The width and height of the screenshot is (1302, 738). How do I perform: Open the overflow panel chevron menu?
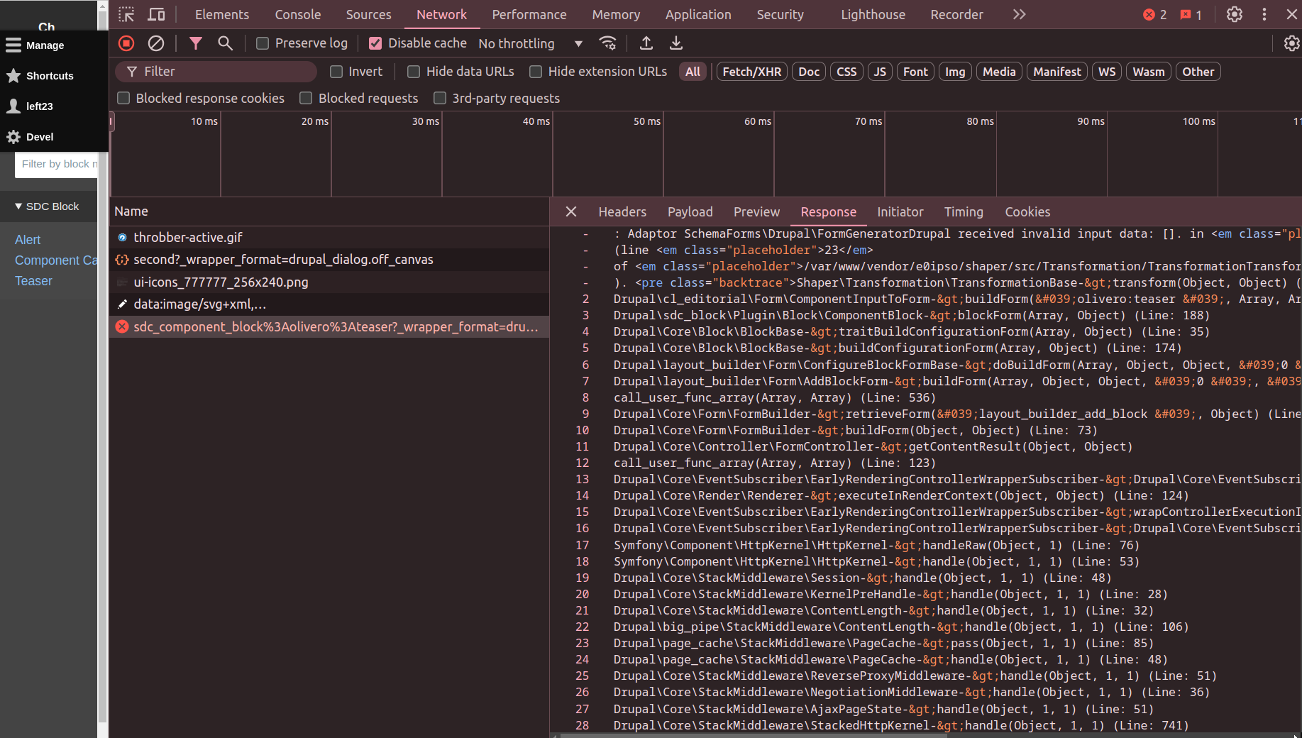coord(1019,14)
